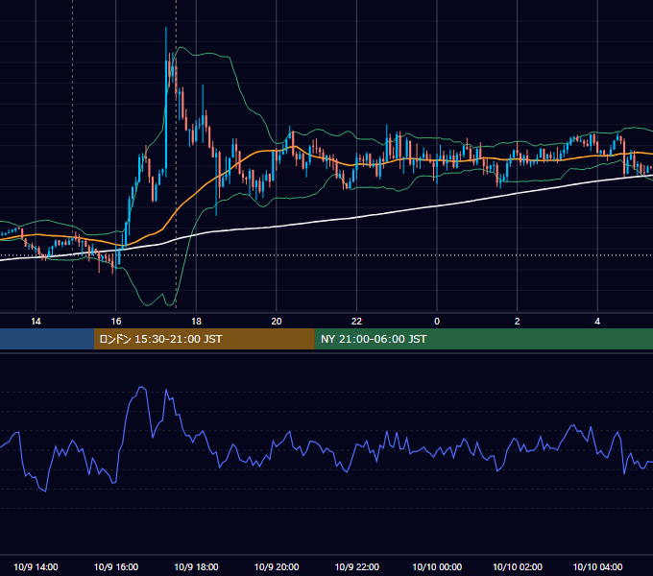The height and width of the screenshot is (576, 653).
Task: Click the 10/9 14:00 indicator axis label
Action: (x=36, y=566)
